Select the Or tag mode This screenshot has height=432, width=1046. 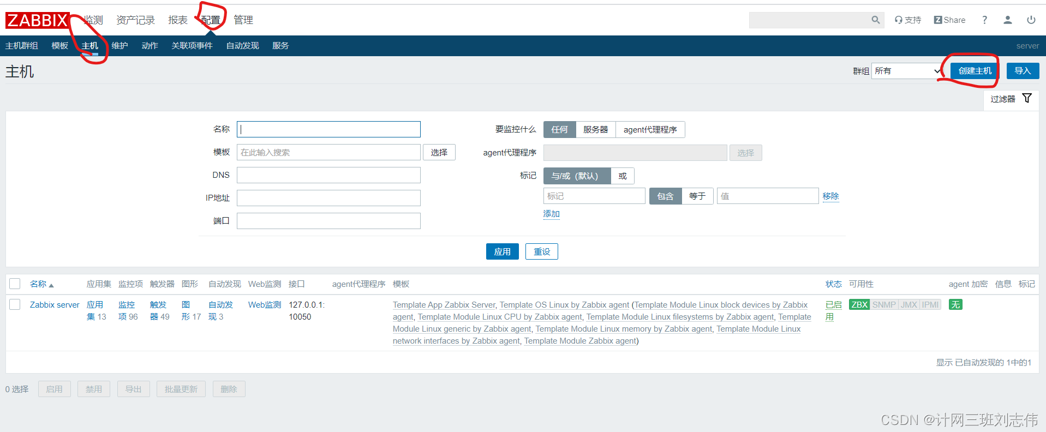click(623, 176)
